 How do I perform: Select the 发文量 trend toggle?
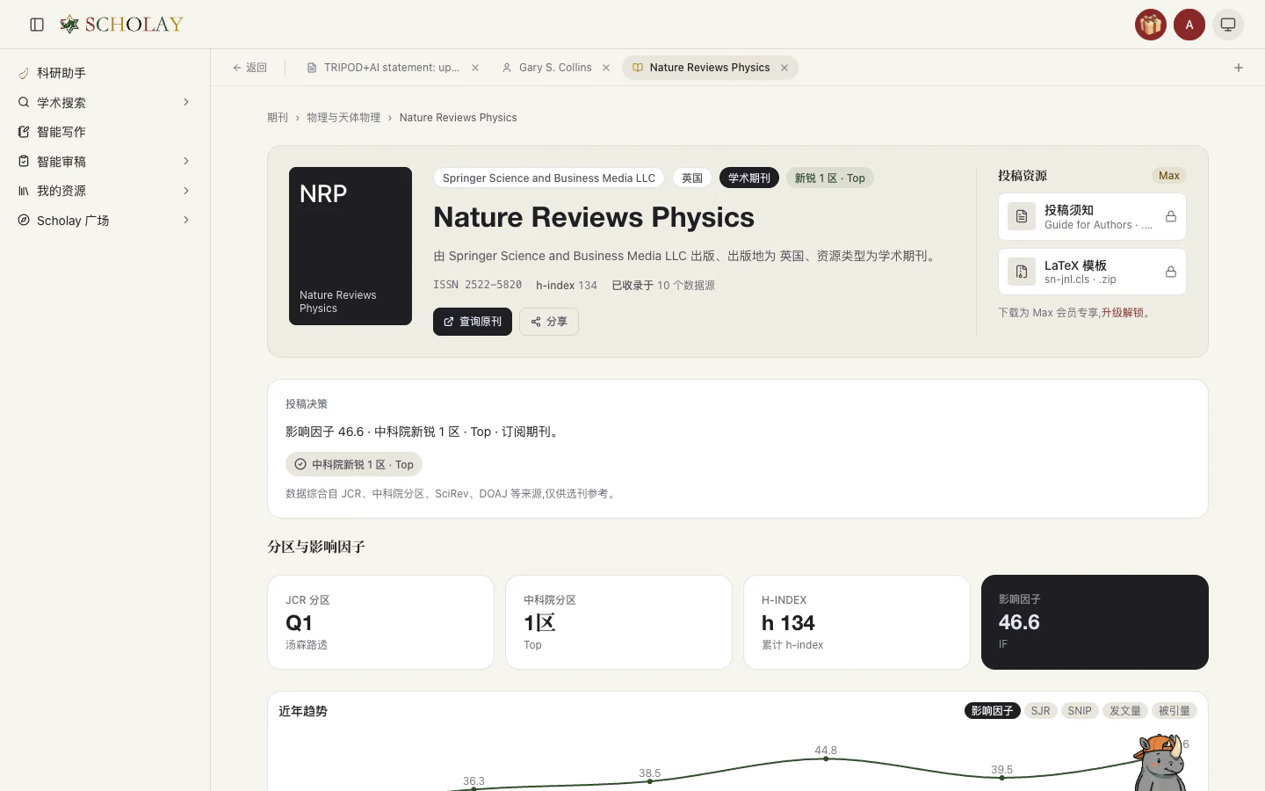[1125, 711]
